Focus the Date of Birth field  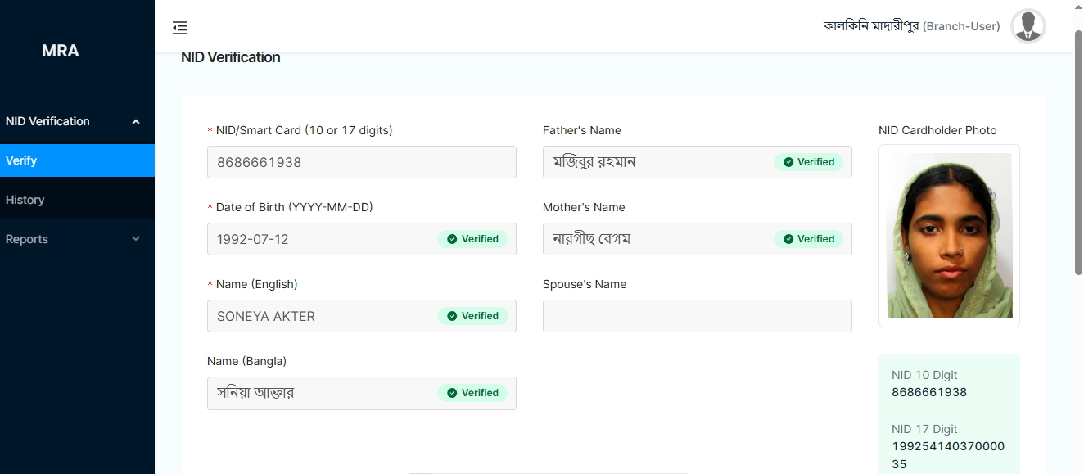tap(319, 239)
